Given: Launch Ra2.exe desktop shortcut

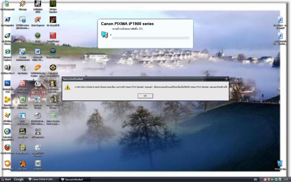Looking at the screenshot, I should tap(22, 165).
